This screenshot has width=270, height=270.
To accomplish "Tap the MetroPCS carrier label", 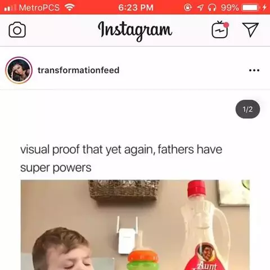I will 39,8.
